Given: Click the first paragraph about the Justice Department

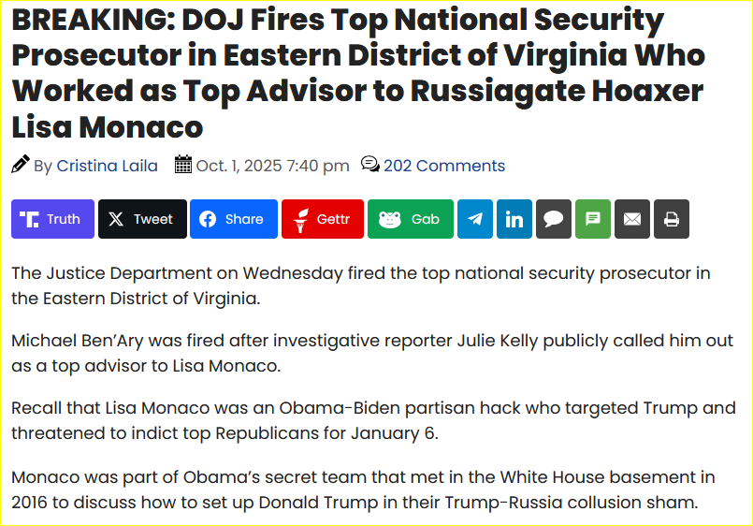Looking at the screenshot, I should click(x=361, y=285).
